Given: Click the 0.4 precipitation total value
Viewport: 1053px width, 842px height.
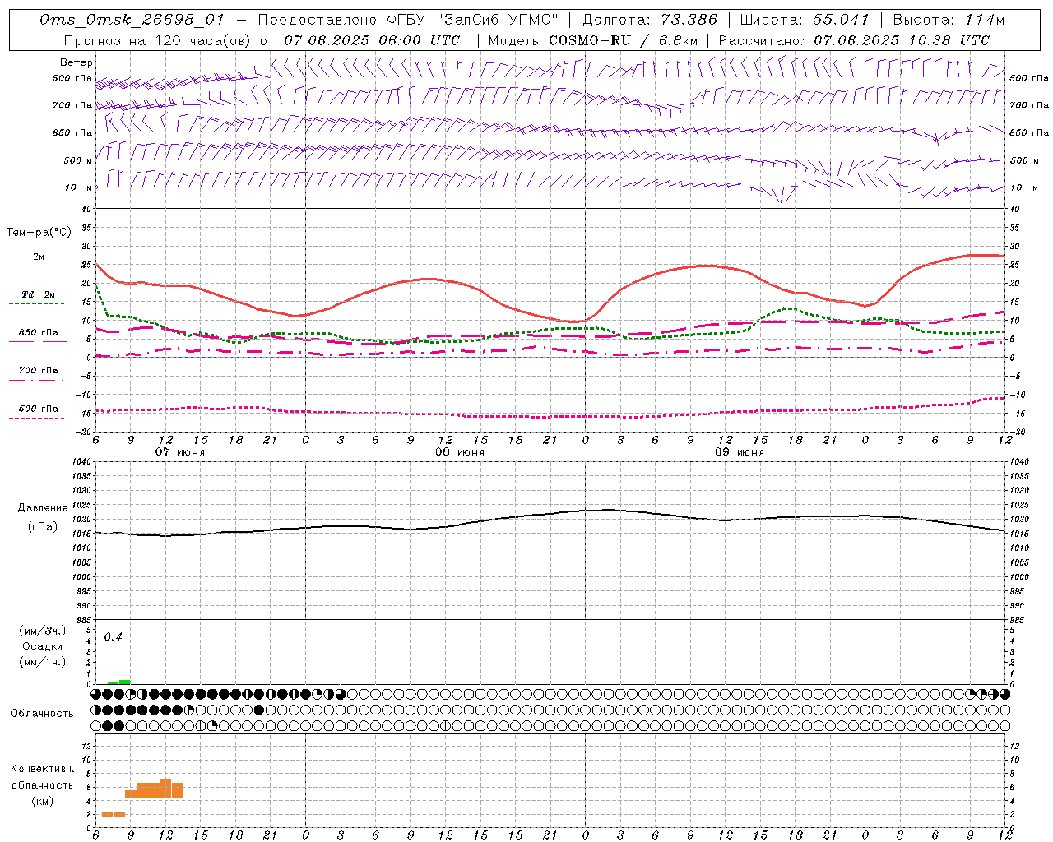Looking at the screenshot, I should [x=114, y=637].
